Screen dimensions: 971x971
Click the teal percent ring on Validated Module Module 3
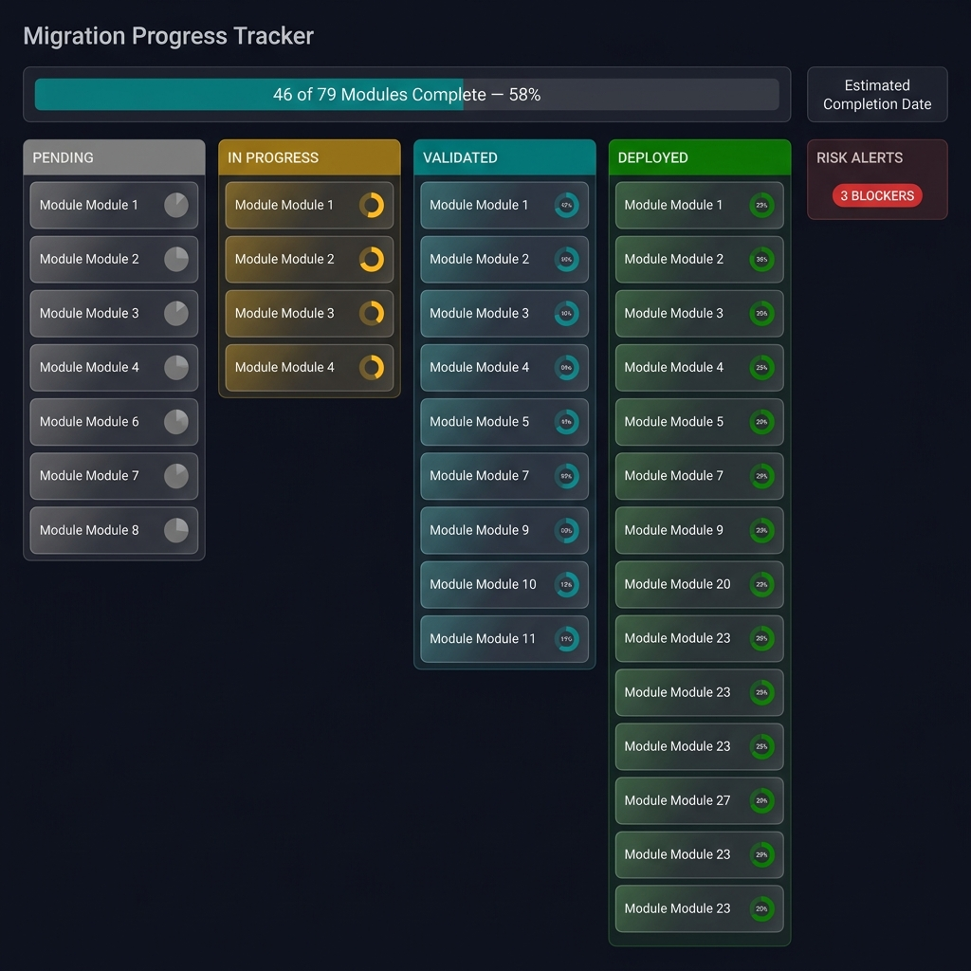567,313
